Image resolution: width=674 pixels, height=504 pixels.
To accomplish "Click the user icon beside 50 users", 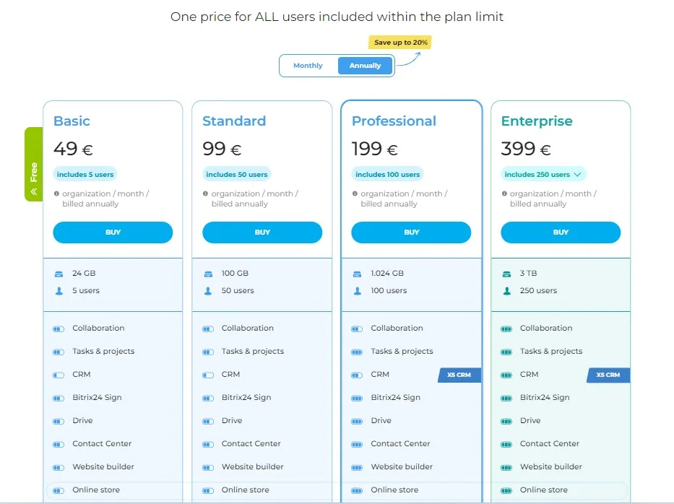I will point(208,291).
